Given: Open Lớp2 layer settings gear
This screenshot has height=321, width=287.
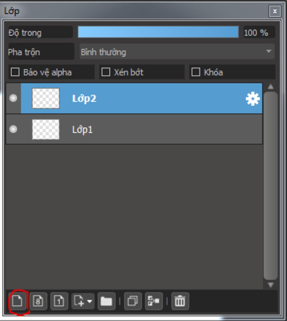Looking at the screenshot, I should pyautogui.click(x=253, y=99).
